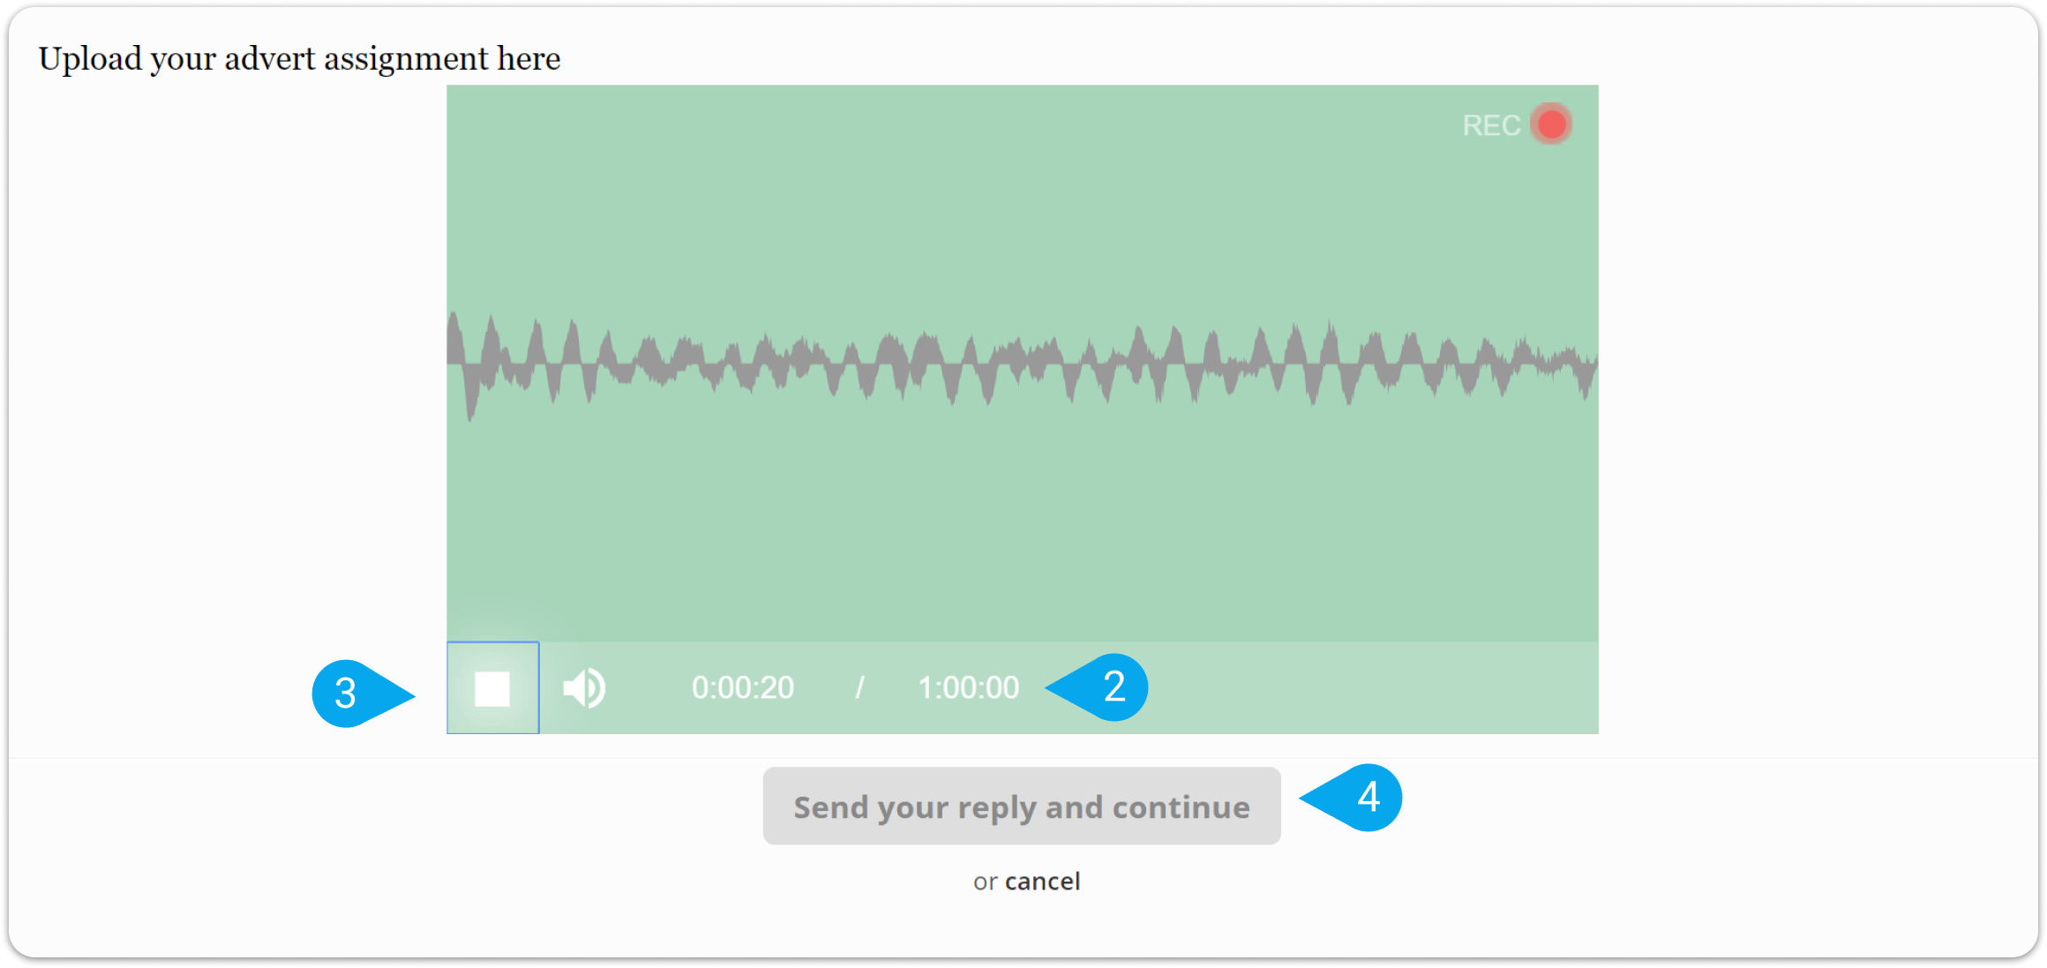Cancel the upload via the cancel link

1043,882
